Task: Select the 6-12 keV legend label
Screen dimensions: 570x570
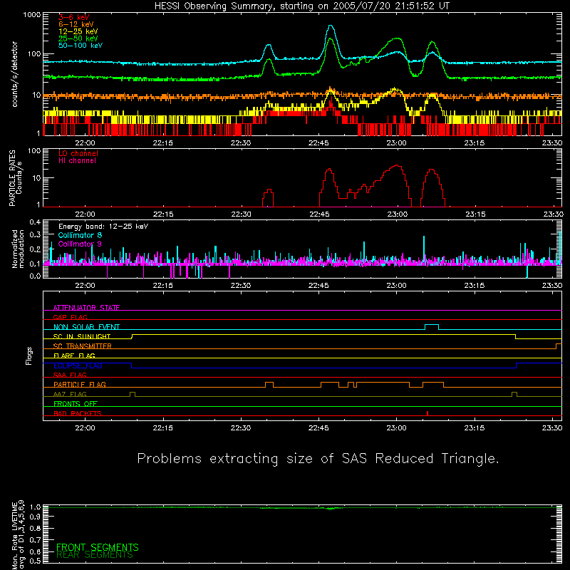Action: point(76,24)
